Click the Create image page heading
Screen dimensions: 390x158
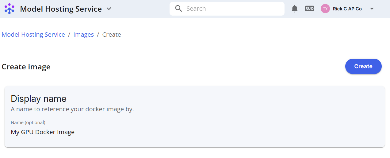[26, 67]
